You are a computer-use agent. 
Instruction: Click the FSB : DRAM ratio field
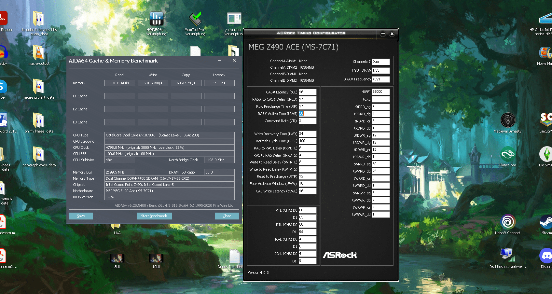tap(381, 71)
